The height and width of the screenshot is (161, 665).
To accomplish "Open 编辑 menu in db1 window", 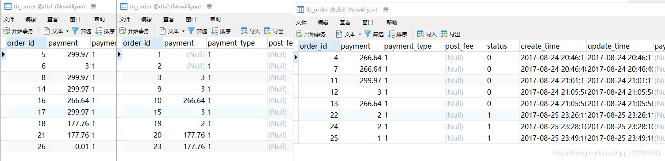I will (x=31, y=19).
